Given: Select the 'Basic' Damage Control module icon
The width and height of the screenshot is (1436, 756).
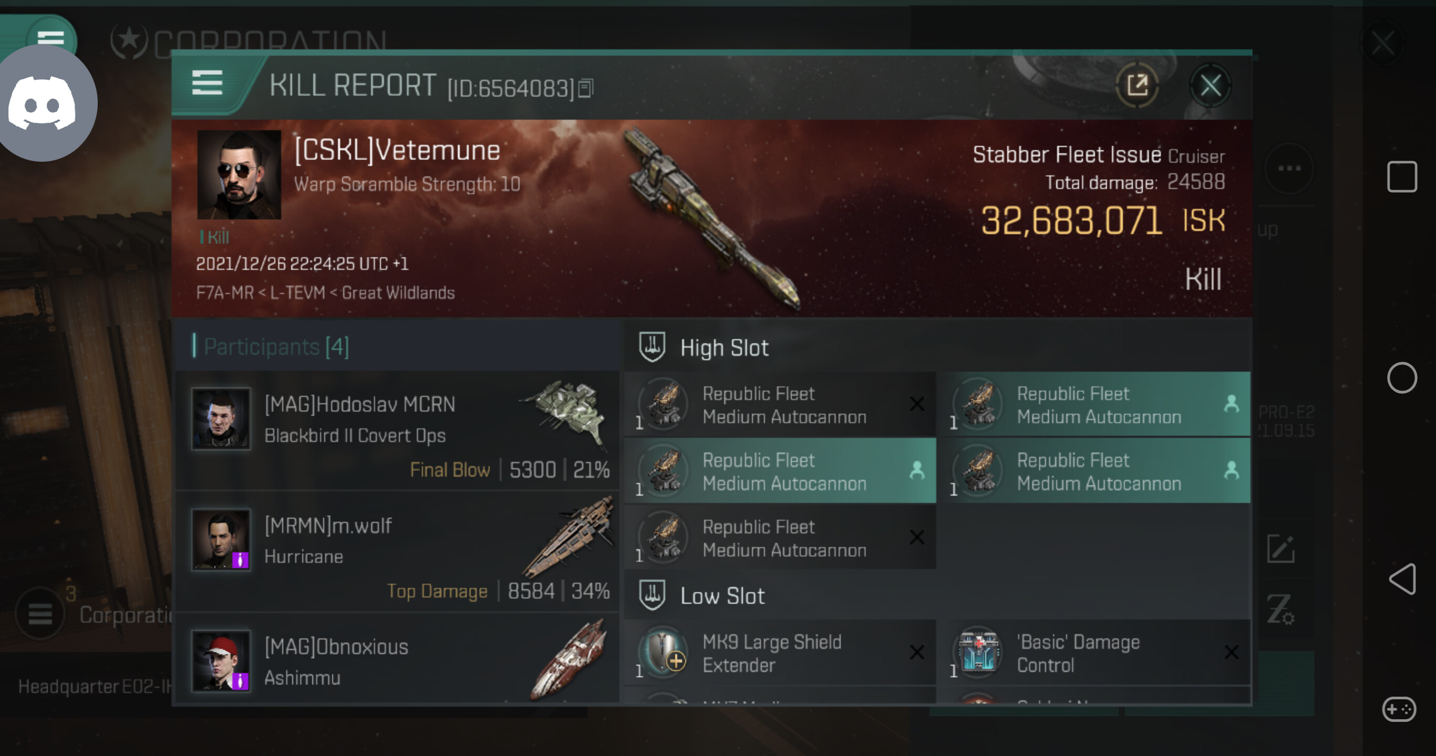Looking at the screenshot, I should click(x=978, y=652).
